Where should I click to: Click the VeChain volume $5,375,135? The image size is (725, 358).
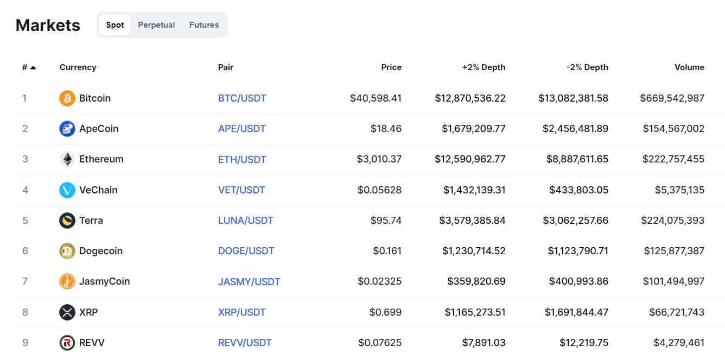(680, 190)
